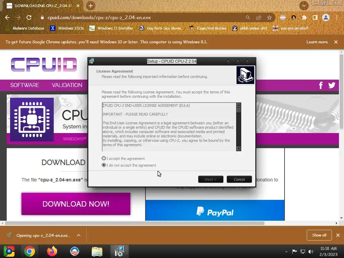Image resolution: width=344 pixels, height=258 pixels.
Task: Bookmark this page with the star icon
Action: tap(269, 17)
